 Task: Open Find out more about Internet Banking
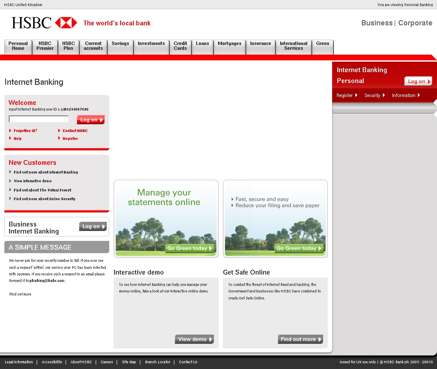pos(46,172)
